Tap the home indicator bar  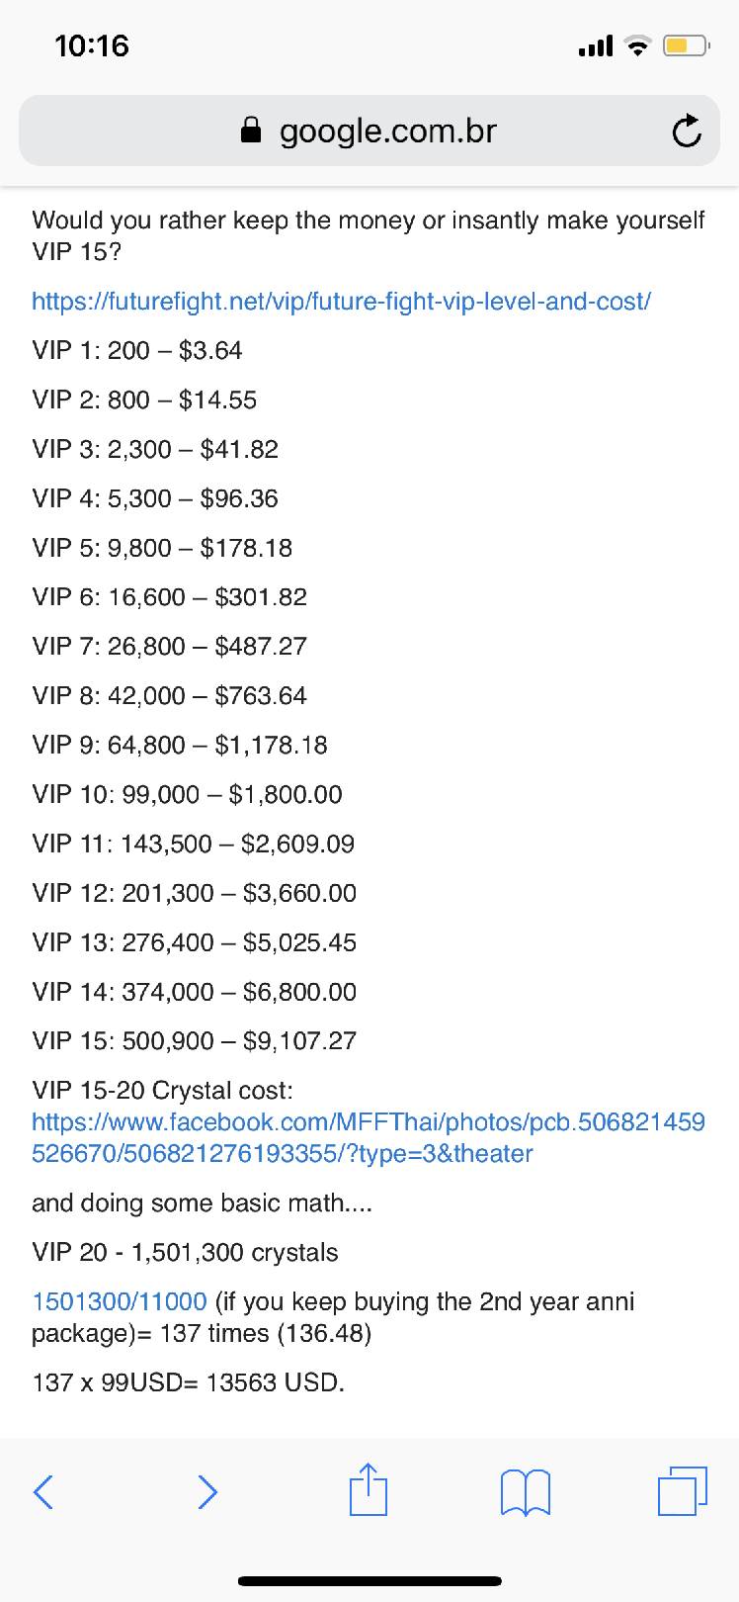(x=369, y=1581)
